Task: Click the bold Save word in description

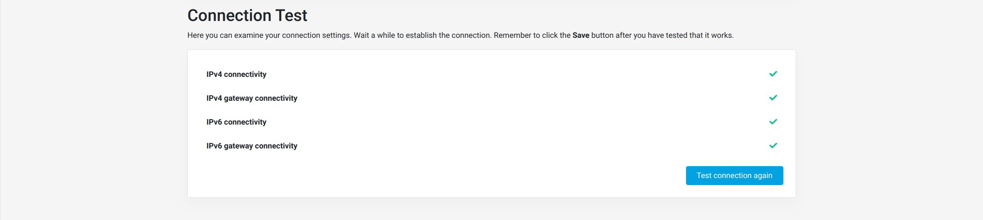Action: pos(581,35)
